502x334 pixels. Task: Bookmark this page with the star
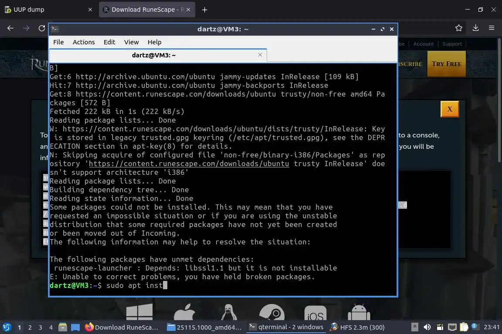pyautogui.click(x=459, y=28)
